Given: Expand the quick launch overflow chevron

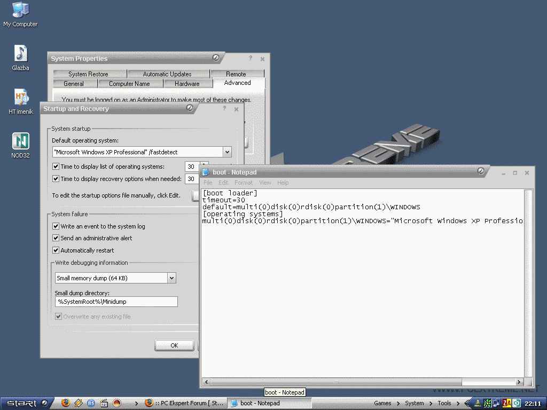Looking at the screenshot, I should [137, 404].
